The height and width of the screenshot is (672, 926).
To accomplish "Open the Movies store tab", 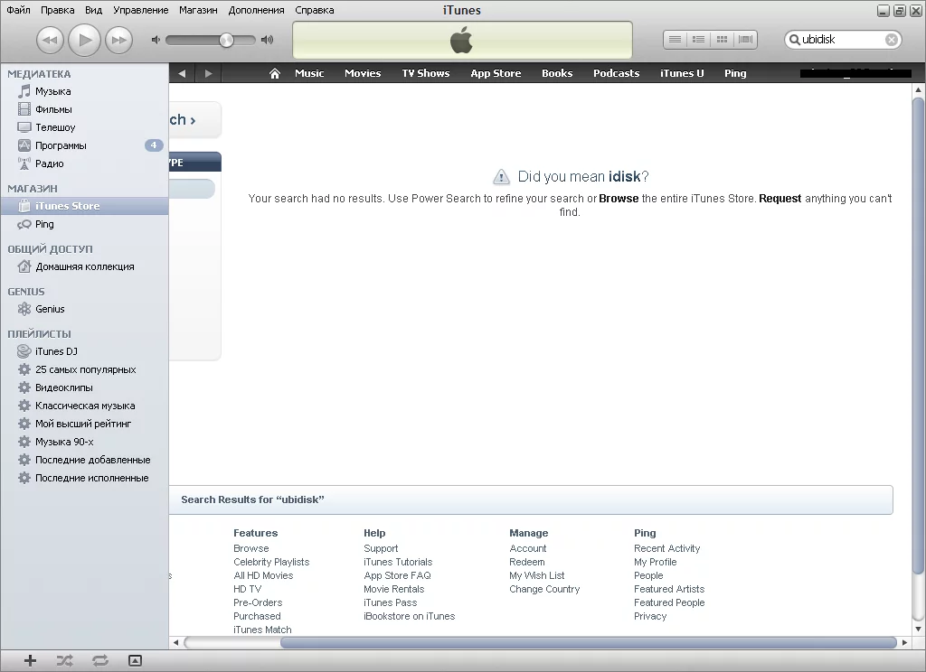I will (x=363, y=73).
